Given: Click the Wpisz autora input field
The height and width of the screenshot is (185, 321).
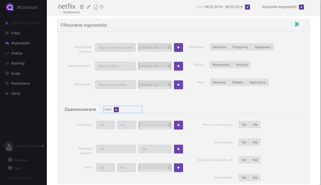Looking at the screenshot, I should [x=115, y=66].
